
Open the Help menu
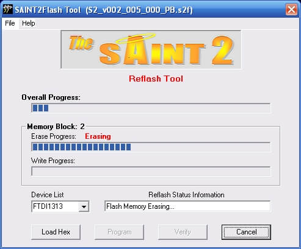coord(29,23)
